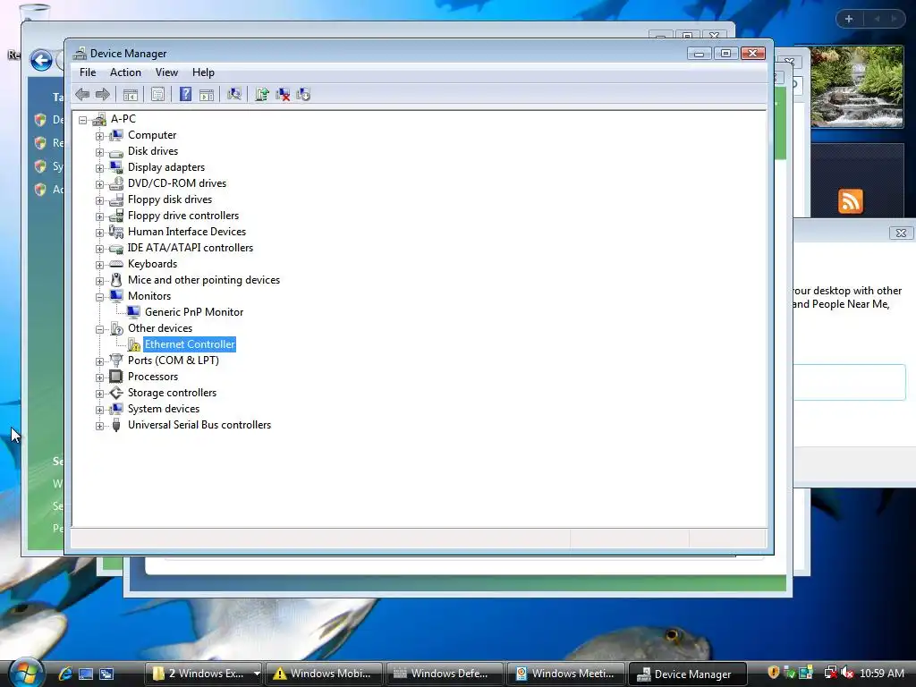The image size is (916, 687).
Task: Select the Display adapters label
Action: [166, 167]
